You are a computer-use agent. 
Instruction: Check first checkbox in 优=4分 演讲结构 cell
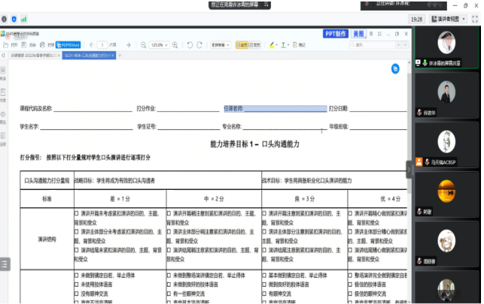[x=350, y=213]
